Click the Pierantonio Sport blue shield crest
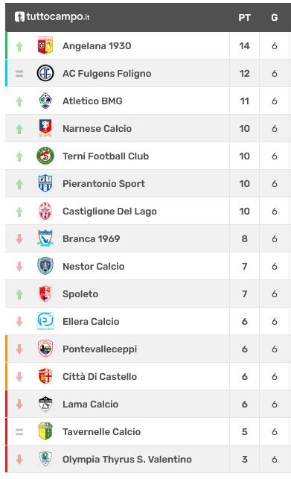Image resolution: width=291 pixels, height=479 pixels. tap(45, 183)
